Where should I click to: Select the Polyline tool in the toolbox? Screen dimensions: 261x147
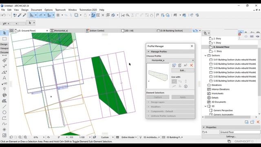[4, 118]
